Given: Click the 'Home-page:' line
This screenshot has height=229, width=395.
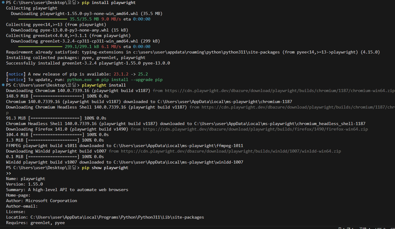Looking at the screenshot, I should click(x=18, y=195).
